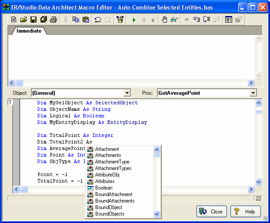270x223 pixels.
Task: Click the code editor horizontal scroll right arrow
Action: tap(251, 190)
